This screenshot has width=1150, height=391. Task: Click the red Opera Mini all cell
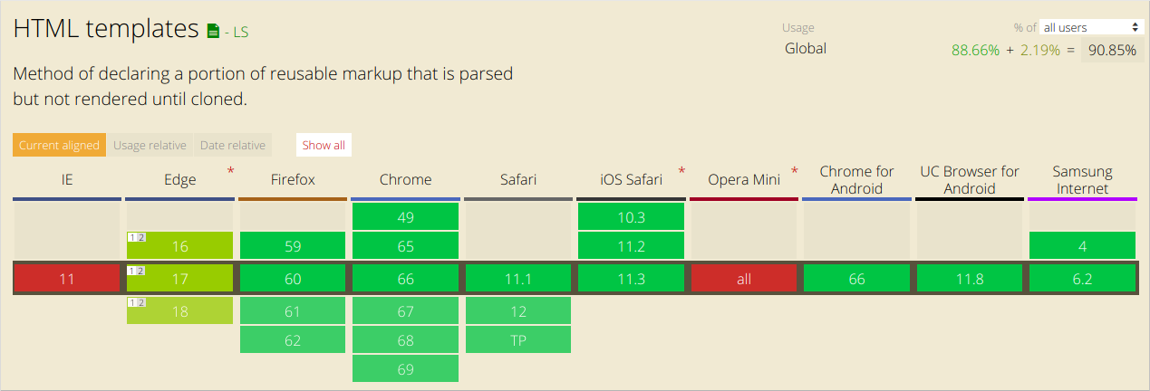(x=744, y=279)
